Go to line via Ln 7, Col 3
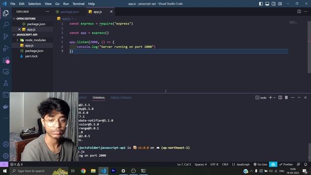 [x=184, y=164]
